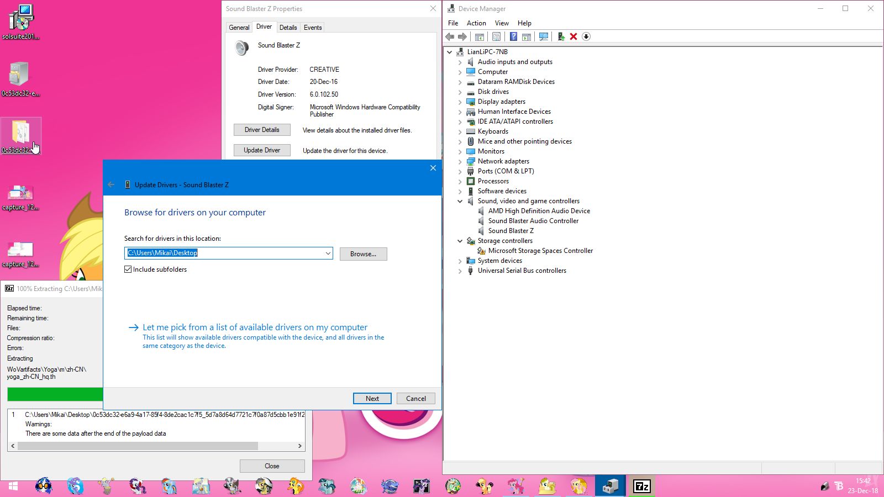Click the Driver Details button
The width and height of the screenshot is (884, 497).
point(262,130)
